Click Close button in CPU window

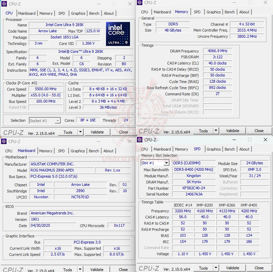123,132
